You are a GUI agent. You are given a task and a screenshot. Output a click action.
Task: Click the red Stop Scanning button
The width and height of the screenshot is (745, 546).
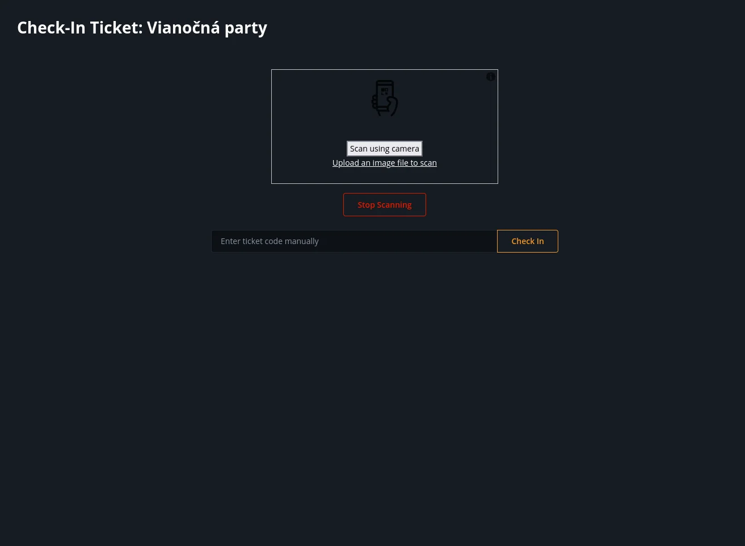385,205
